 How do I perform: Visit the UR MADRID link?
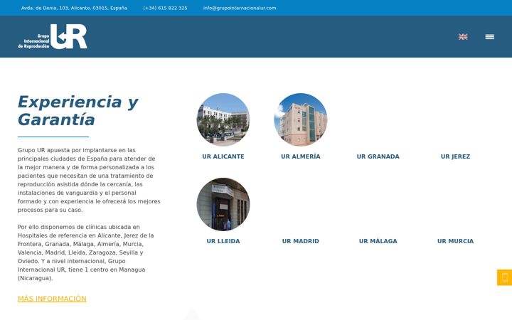(x=301, y=241)
